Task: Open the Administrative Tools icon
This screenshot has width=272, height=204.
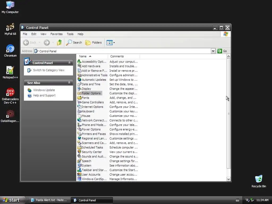Action: tap(79, 75)
